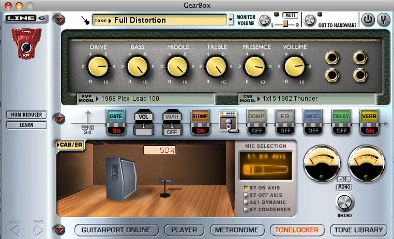Click the left VU meter
The width and height of the screenshot is (394, 239).
coord(322,164)
